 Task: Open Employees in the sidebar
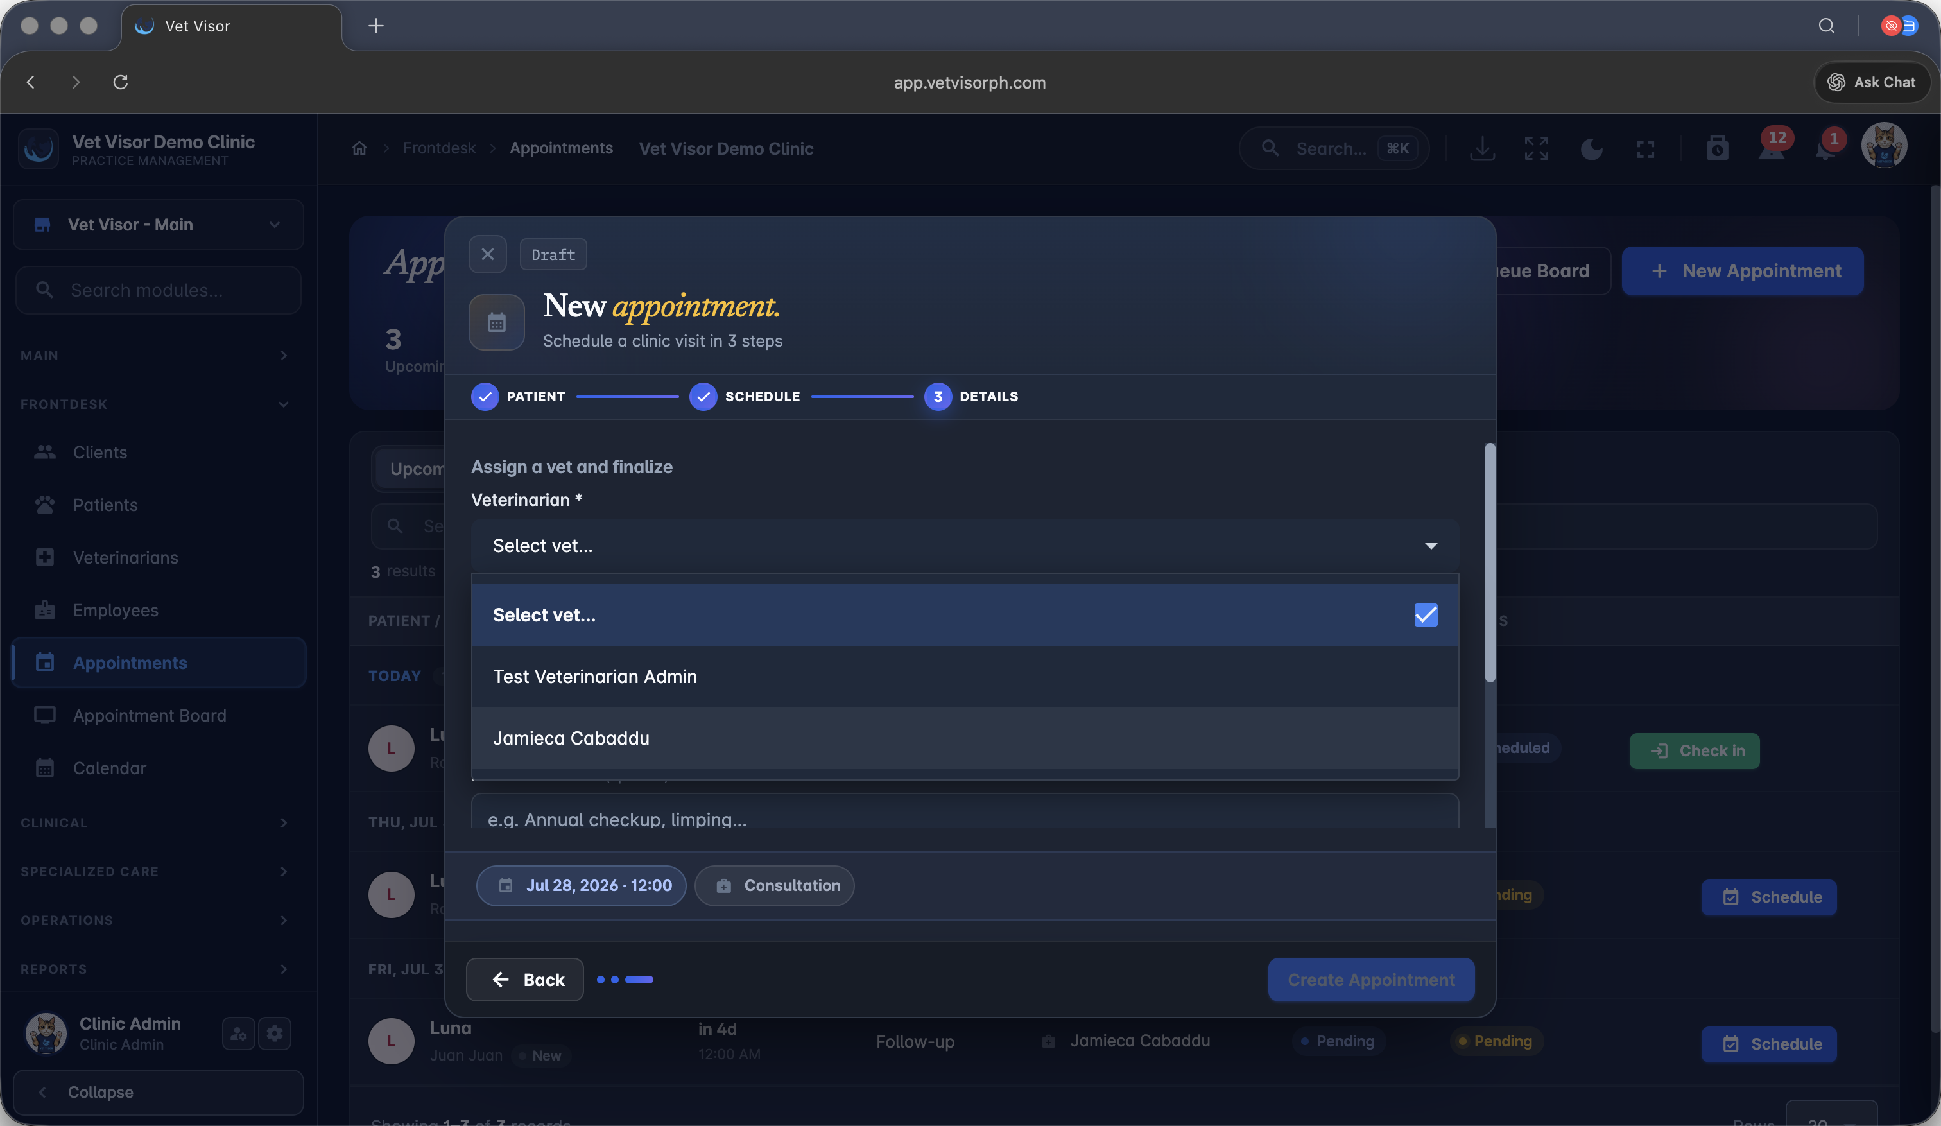159,610
